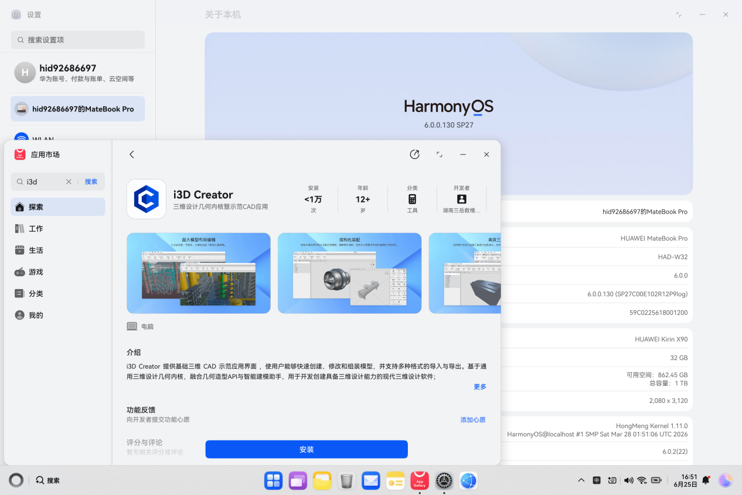
Task: Restore down the Settings window with shrink icon
Action: (679, 15)
